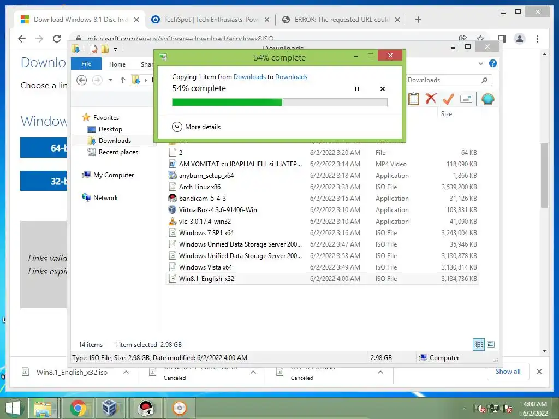Open Chrome from taskbar
The image size is (559, 419).
tap(78, 408)
